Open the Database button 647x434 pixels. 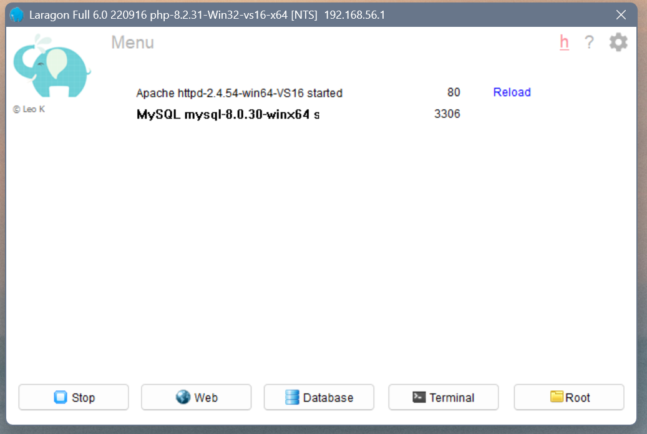click(319, 397)
